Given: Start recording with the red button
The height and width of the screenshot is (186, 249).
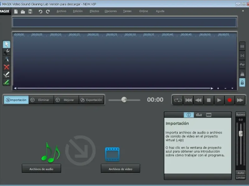Looking at the screenshot, I should (x=229, y=100).
